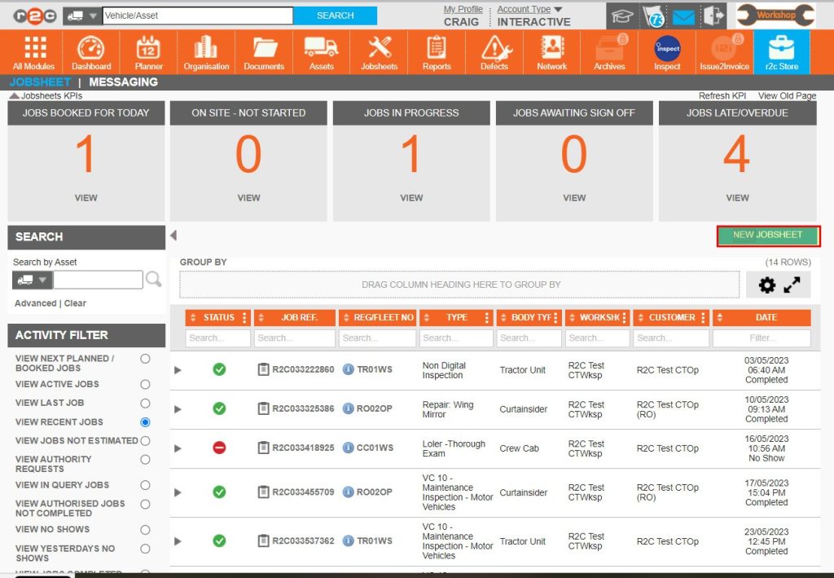Screen dimensions: 834x578
Task: Switch to the MESSAGING tab
Action: click(x=123, y=82)
